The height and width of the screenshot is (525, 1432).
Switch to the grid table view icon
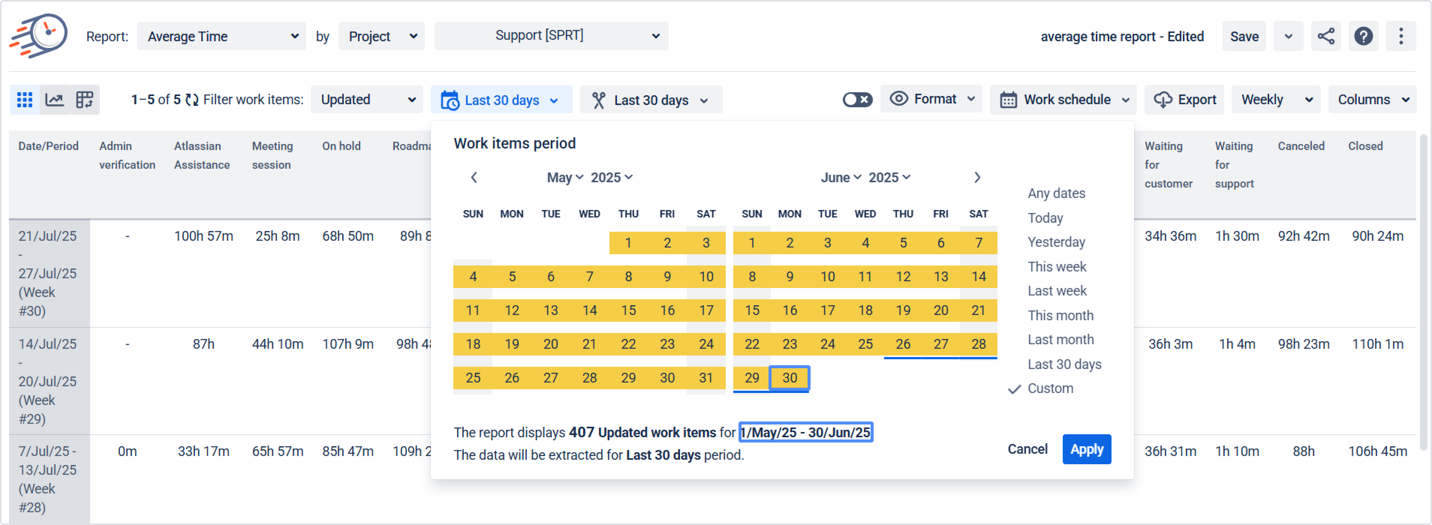(x=24, y=100)
